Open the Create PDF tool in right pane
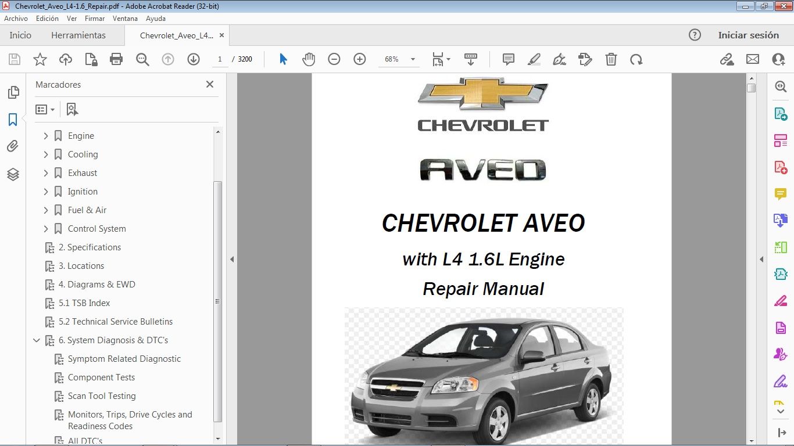The width and height of the screenshot is (794, 446). [x=780, y=167]
